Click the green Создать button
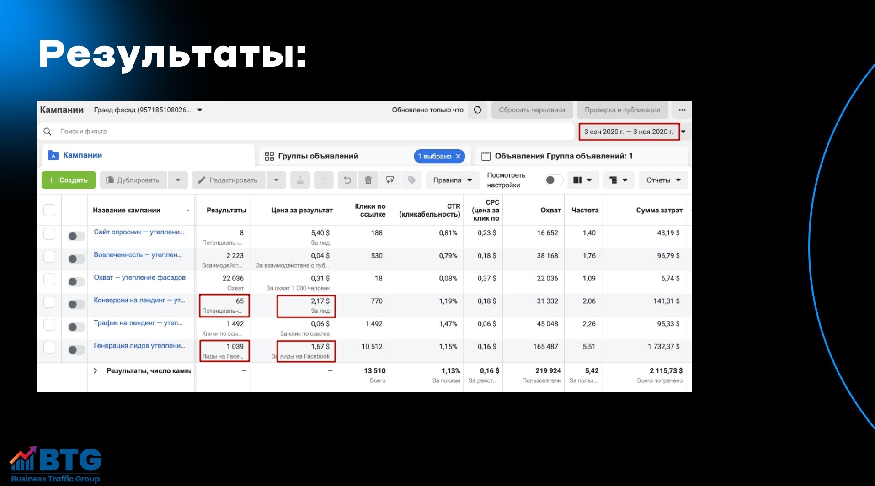The height and width of the screenshot is (486, 875). click(x=69, y=180)
